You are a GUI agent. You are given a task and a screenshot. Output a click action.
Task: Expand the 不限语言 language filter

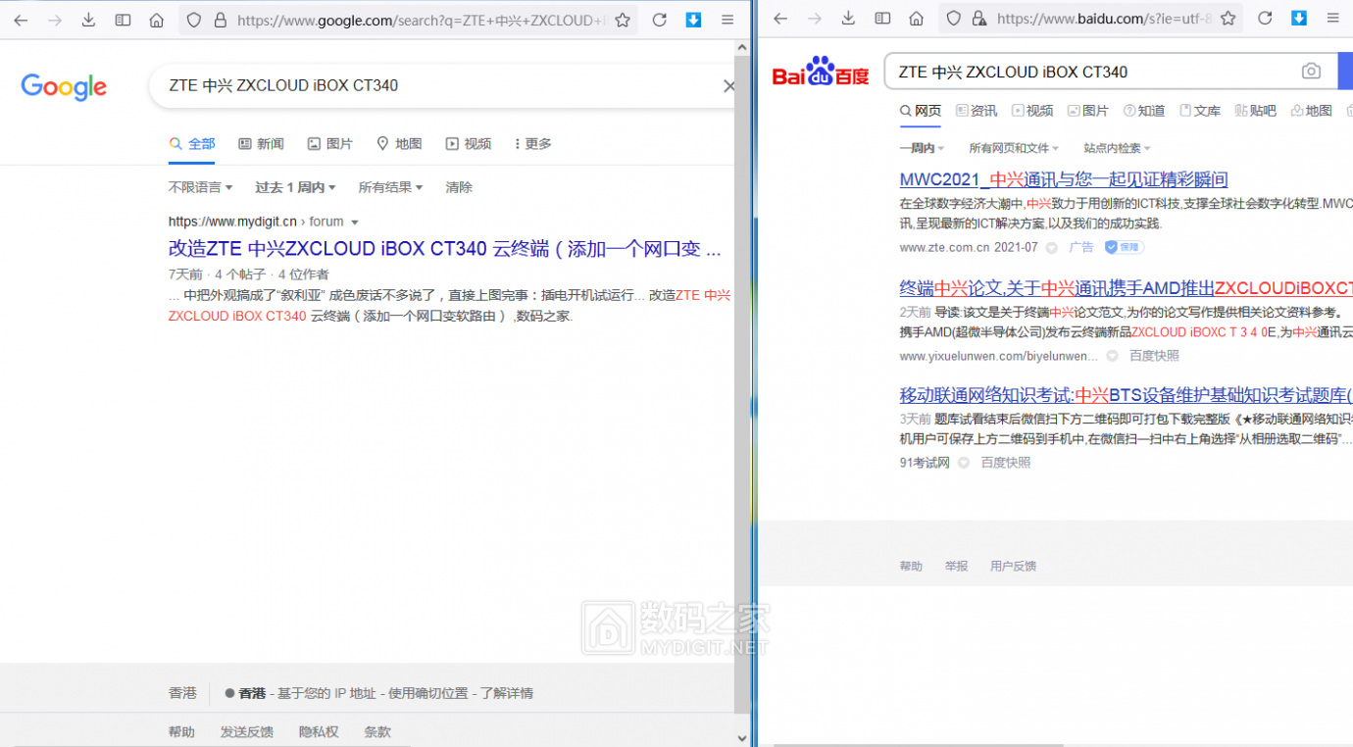(200, 187)
